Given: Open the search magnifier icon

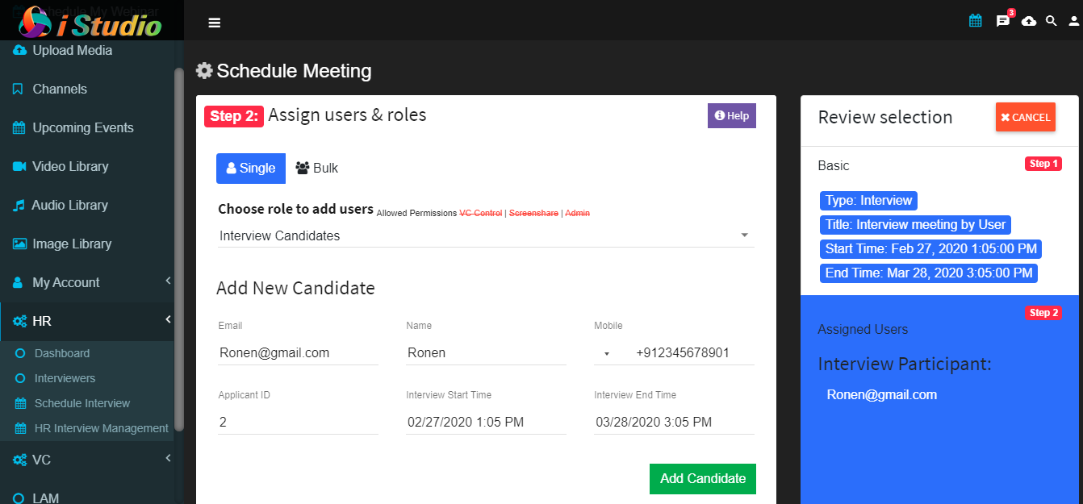Looking at the screenshot, I should (1051, 21).
